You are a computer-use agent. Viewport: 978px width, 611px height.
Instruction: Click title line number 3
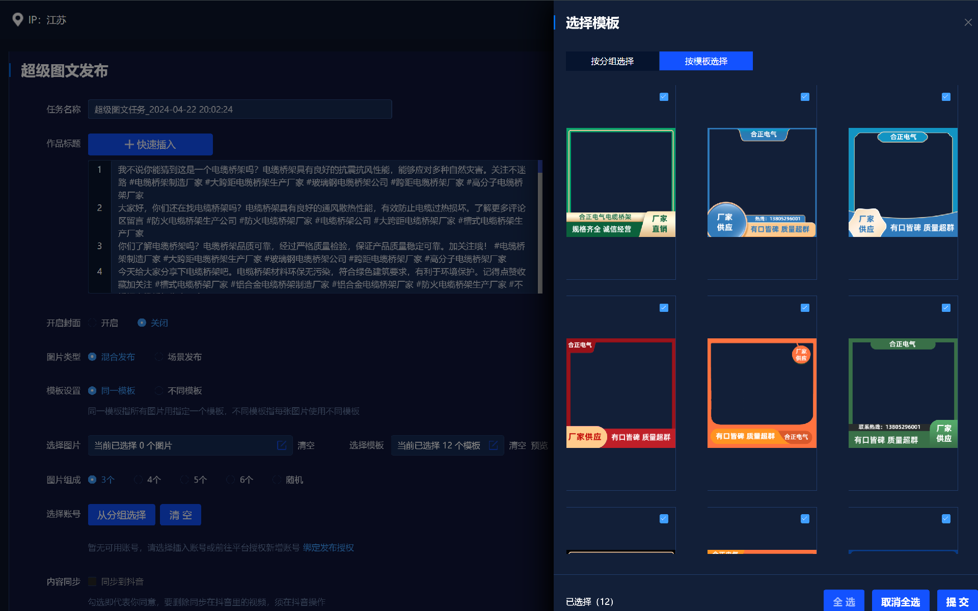pos(99,246)
